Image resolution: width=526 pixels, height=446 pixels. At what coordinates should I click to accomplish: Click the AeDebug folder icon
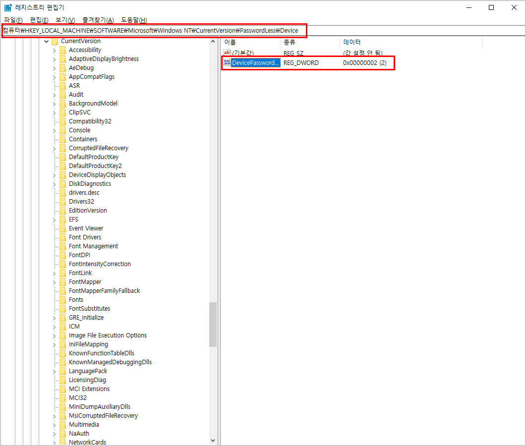[63, 68]
